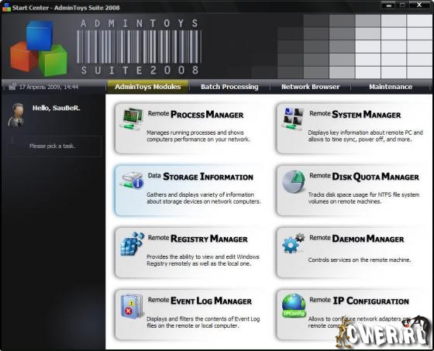Click 'Controls services on the remote machine' text
The height and width of the screenshot is (351, 434).
click(x=360, y=260)
